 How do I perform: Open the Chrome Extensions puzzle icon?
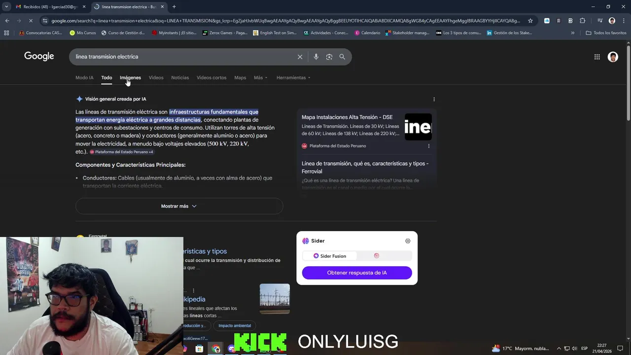click(x=582, y=21)
